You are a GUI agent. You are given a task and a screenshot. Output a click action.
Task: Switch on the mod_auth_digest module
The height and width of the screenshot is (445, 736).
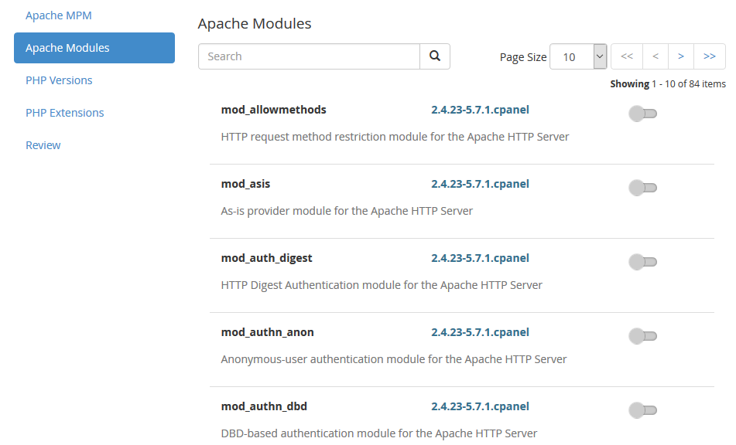coord(642,261)
